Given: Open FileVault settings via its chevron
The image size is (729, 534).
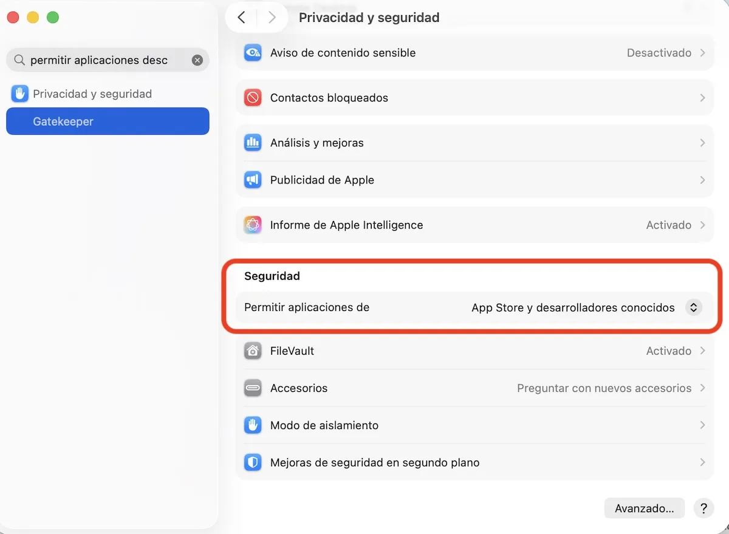Looking at the screenshot, I should [702, 351].
